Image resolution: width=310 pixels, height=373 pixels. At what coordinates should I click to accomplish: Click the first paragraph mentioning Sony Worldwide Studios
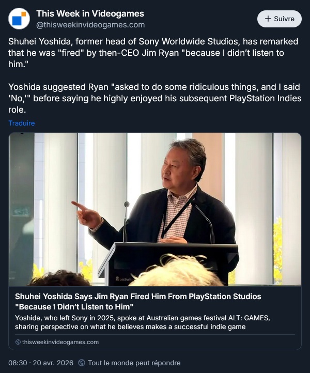pos(153,53)
